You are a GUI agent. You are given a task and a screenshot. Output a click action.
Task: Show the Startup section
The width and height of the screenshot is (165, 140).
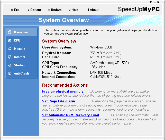(19, 65)
